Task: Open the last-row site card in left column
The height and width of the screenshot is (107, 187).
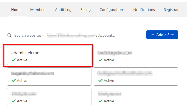Action: (x=49, y=97)
